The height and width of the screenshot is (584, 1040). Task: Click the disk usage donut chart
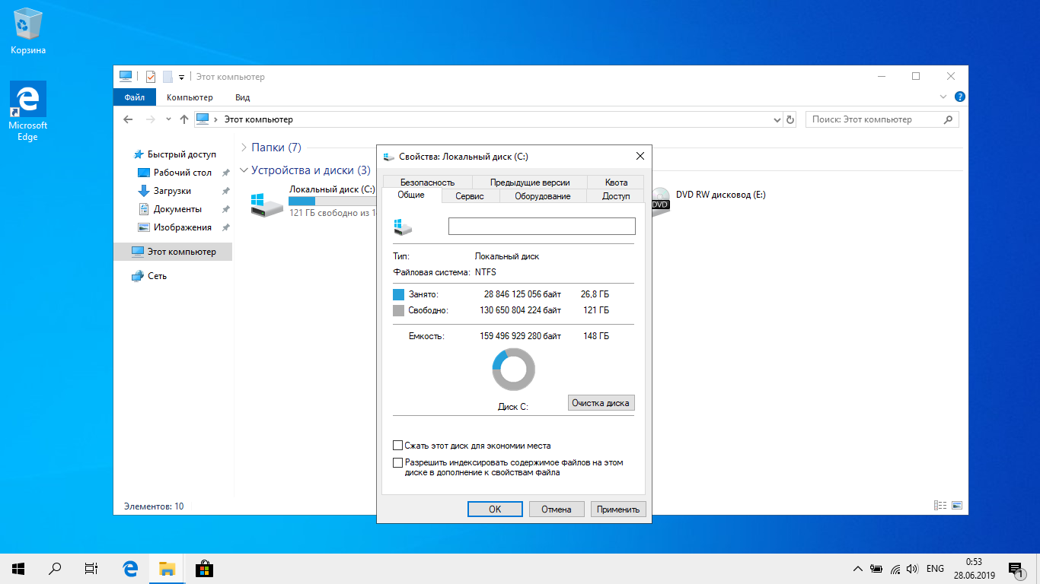[x=514, y=370]
